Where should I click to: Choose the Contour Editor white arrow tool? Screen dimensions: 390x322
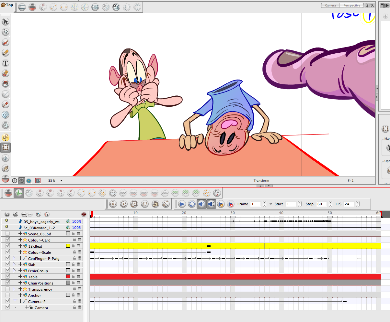click(5, 32)
